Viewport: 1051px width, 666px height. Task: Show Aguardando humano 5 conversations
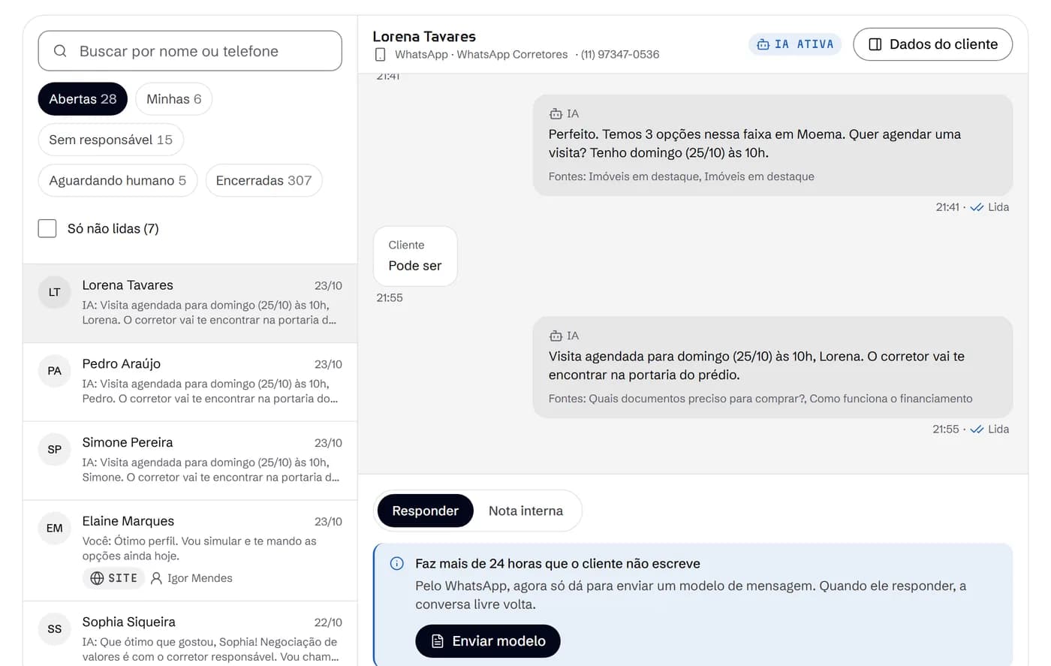118,180
